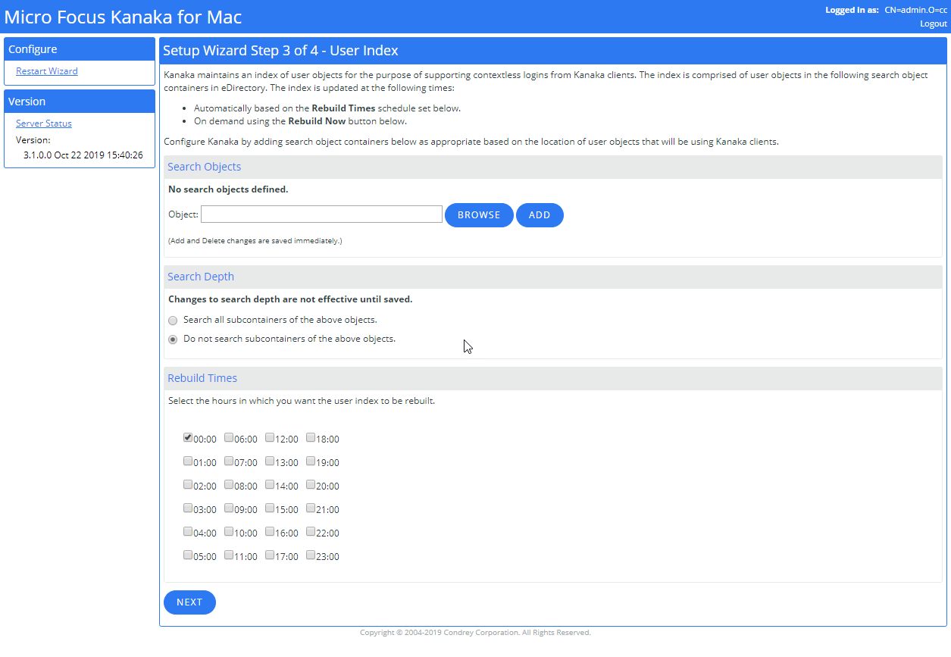The width and height of the screenshot is (951, 657).
Task: Select Do not search subcontainers radio option
Action: (173, 339)
